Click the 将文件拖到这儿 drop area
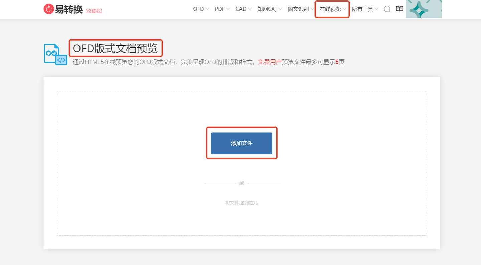481x265 pixels. [x=242, y=202]
